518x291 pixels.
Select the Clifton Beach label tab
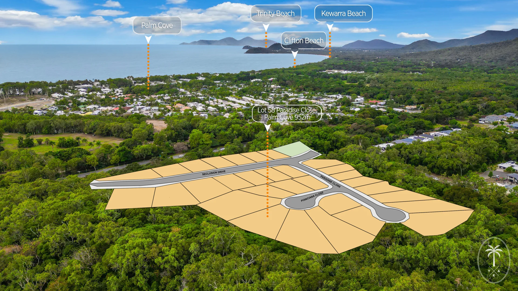tap(304, 40)
